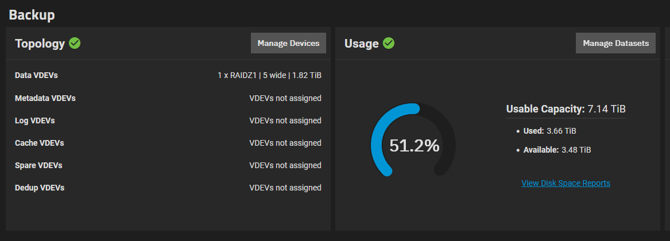670x241 pixels.
Task: Click the green Usage status check icon
Action: click(389, 43)
